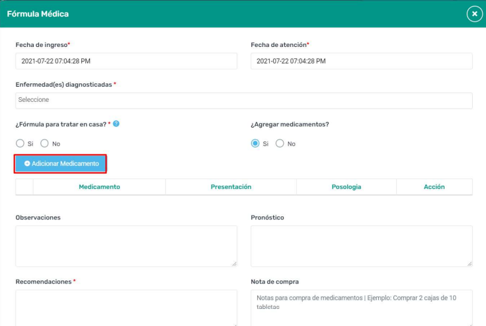Click the Nota de compra label

pyautogui.click(x=274, y=282)
